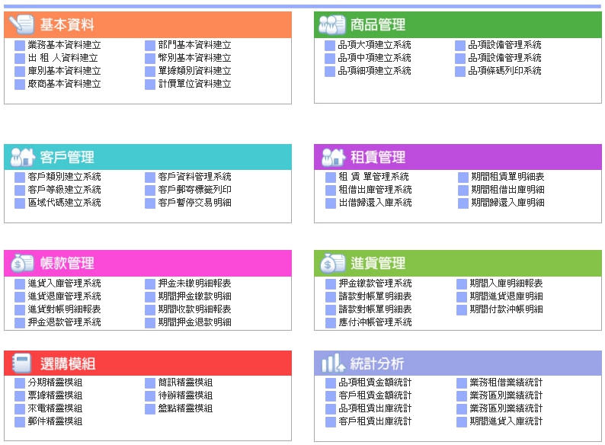Open 業務基本資料建立

tap(64, 45)
